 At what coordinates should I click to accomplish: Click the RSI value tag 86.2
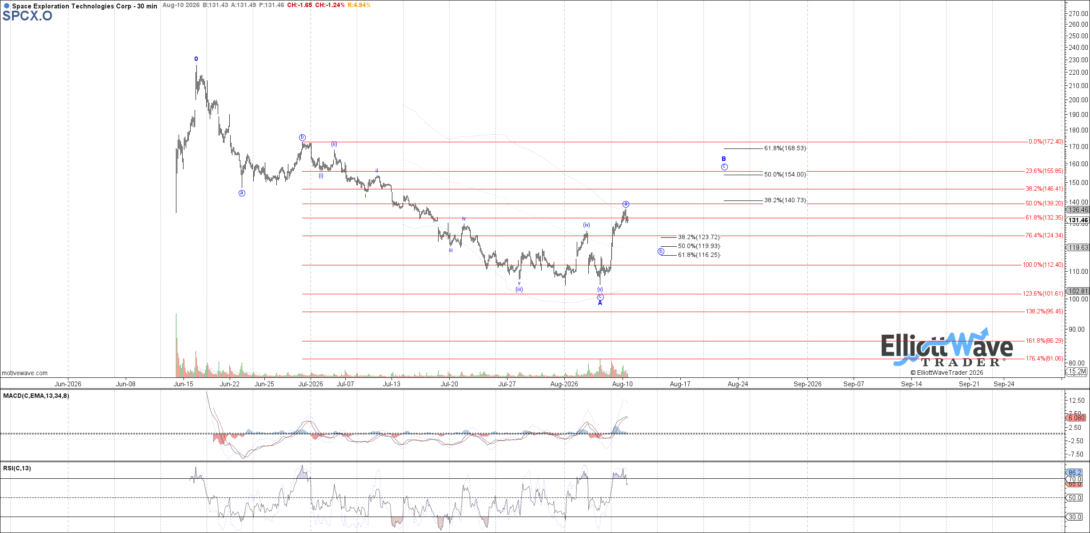pyautogui.click(x=1074, y=473)
